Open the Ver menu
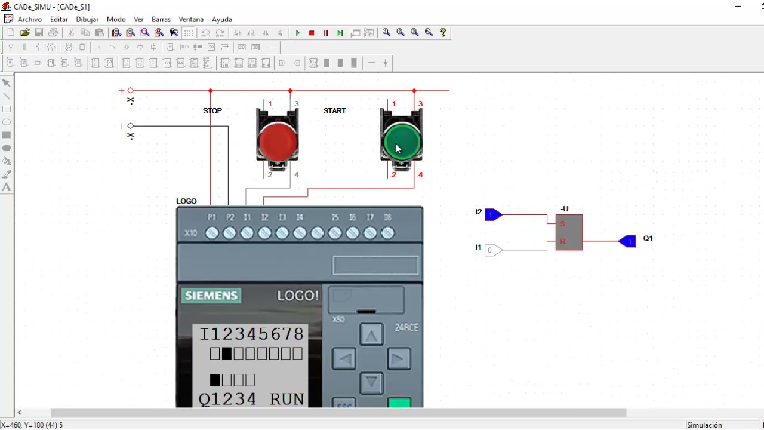 click(138, 19)
